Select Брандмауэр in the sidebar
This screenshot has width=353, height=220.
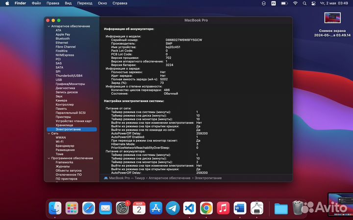point(65,146)
